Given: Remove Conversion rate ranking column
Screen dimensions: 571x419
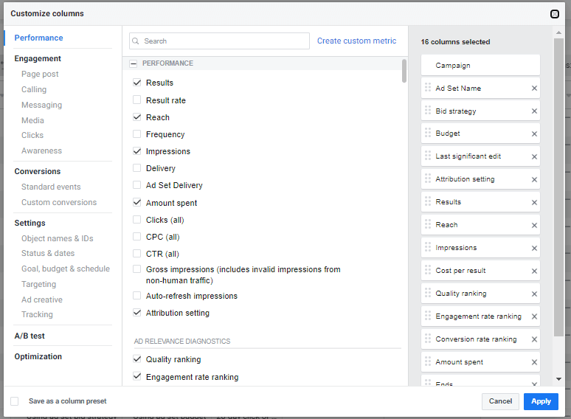Looking at the screenshot, I should [x=534, y=339].
